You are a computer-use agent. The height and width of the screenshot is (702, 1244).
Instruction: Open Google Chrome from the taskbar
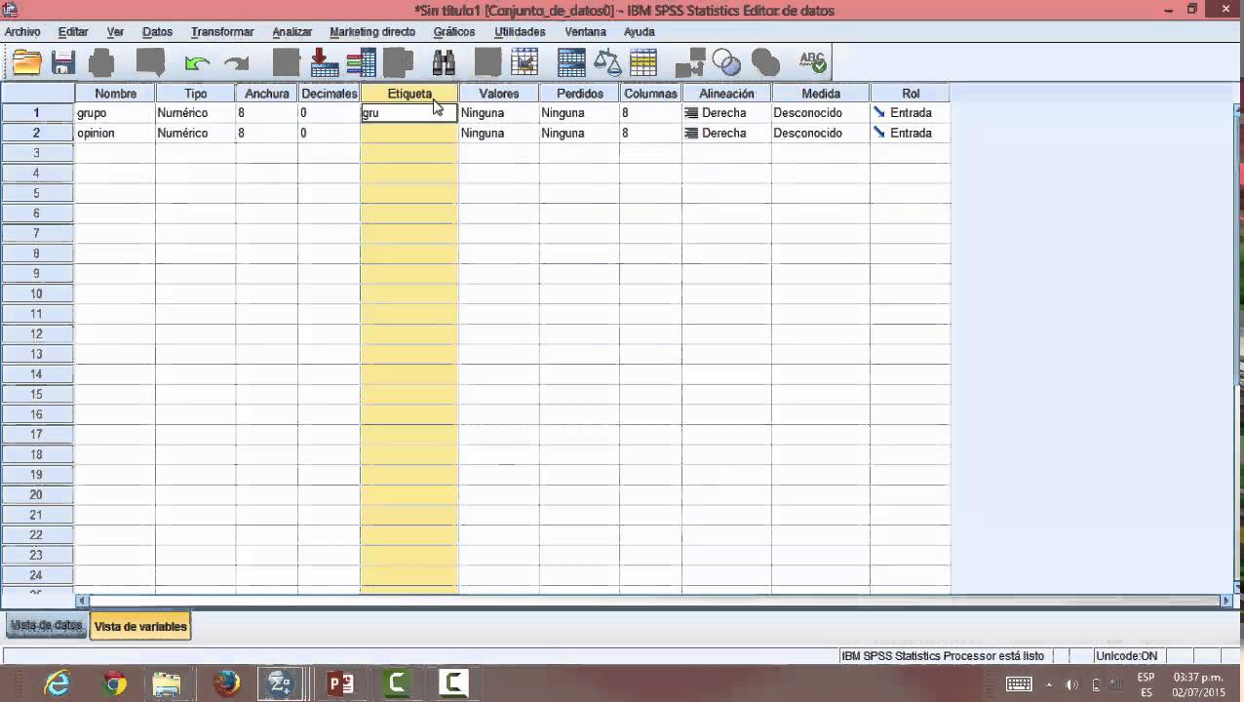click(115, 683)
